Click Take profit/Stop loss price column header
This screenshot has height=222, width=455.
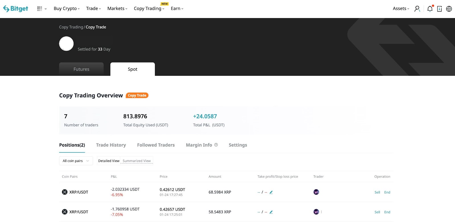pyautogui.click(x=278, y=176)
